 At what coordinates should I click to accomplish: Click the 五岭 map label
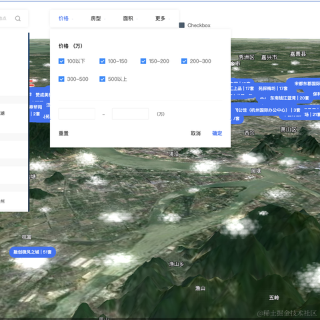click(x=274, y=298)
